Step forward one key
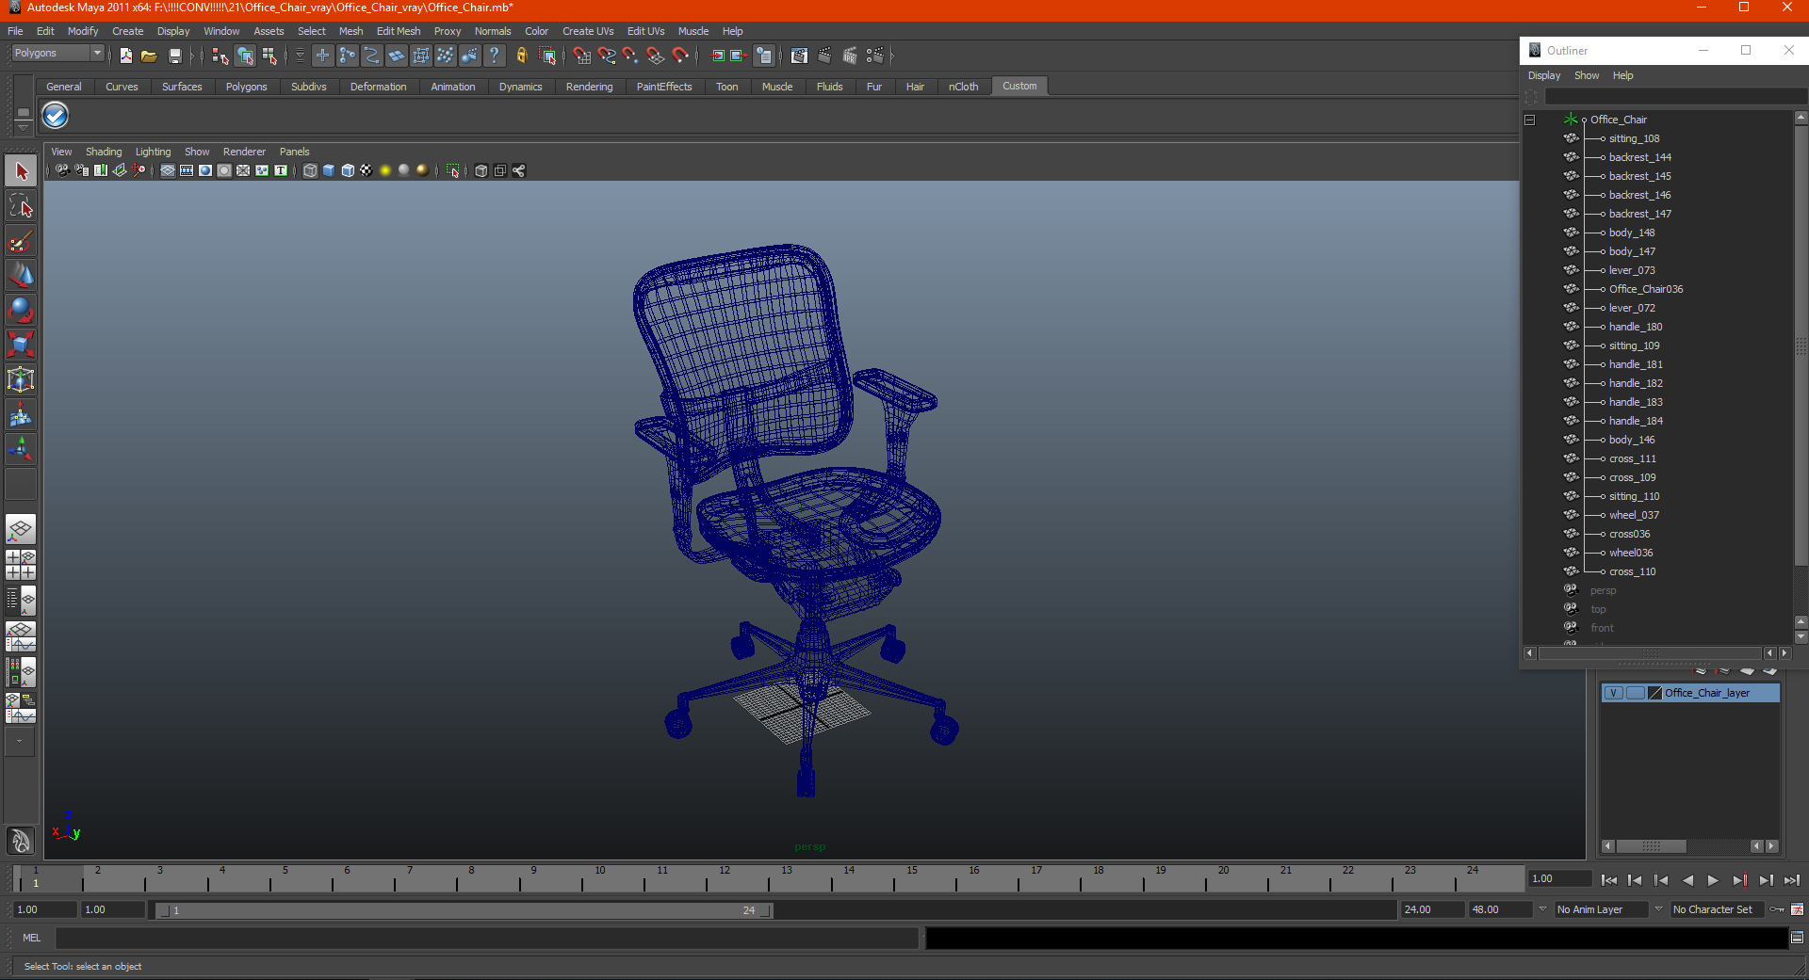The height and width of the screenshot is (980, 1809). point(1739,880)
